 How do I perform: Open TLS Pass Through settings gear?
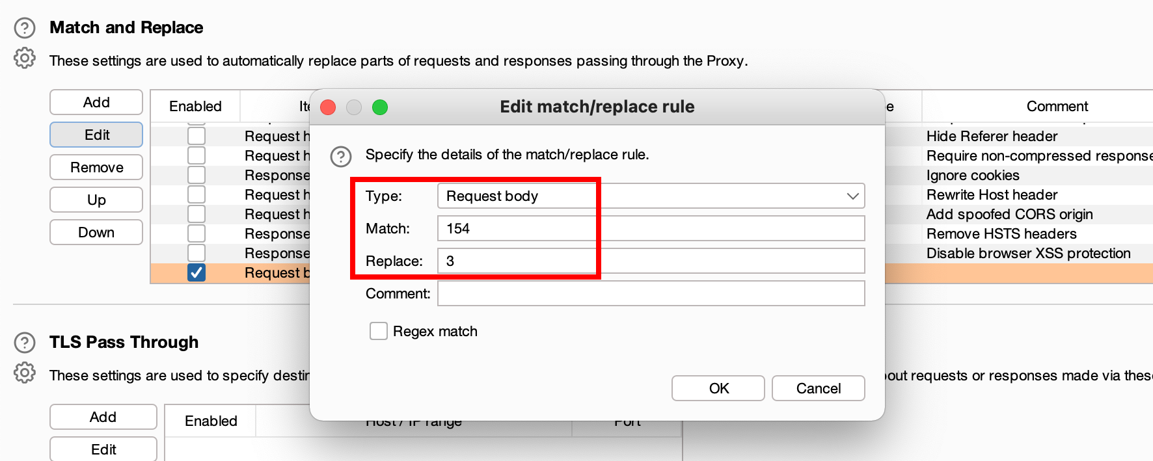click(25, 373)
